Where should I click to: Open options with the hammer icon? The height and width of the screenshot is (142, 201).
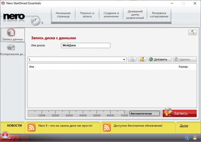coord(192,32)
